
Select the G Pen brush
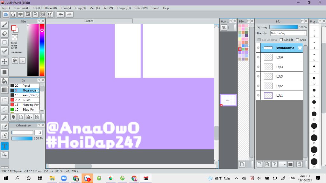tap(25, 100)
